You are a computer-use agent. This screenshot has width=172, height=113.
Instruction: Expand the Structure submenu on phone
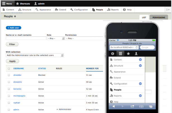point(140,66)
